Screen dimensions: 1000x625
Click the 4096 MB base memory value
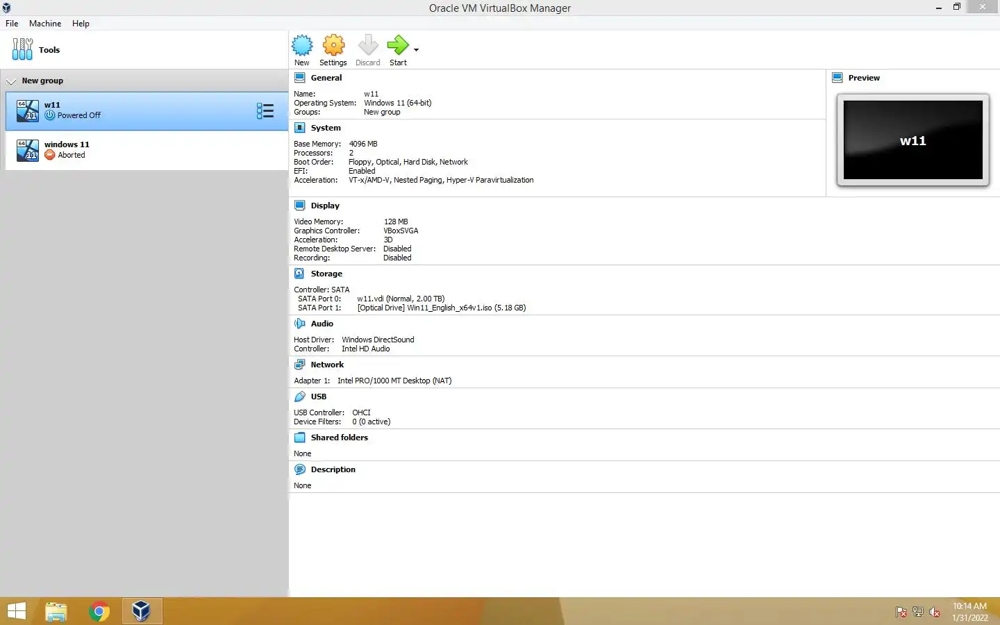[363, 144]
